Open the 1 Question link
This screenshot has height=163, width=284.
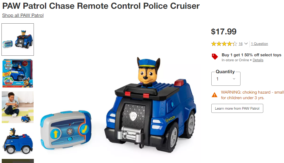(x=259, y=44)
